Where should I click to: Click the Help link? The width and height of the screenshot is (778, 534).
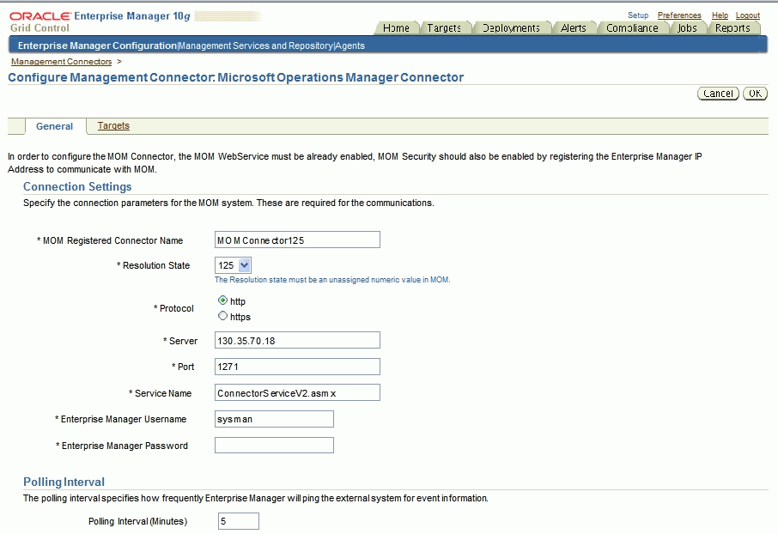pos(720,15)
